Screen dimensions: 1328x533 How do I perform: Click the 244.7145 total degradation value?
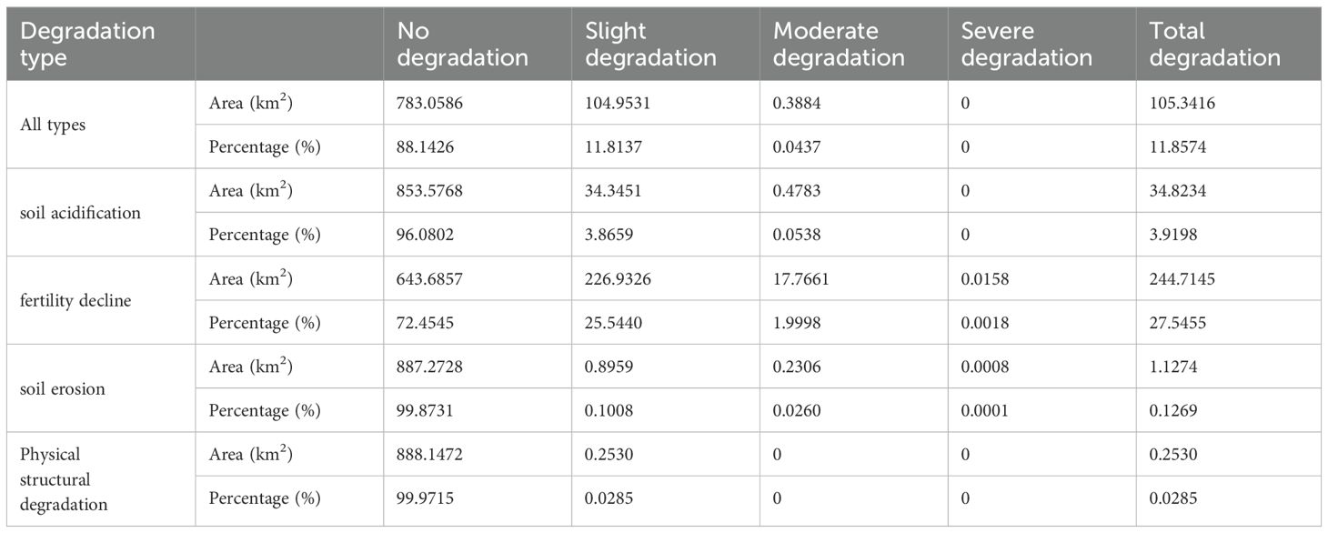click(1182, 279)
